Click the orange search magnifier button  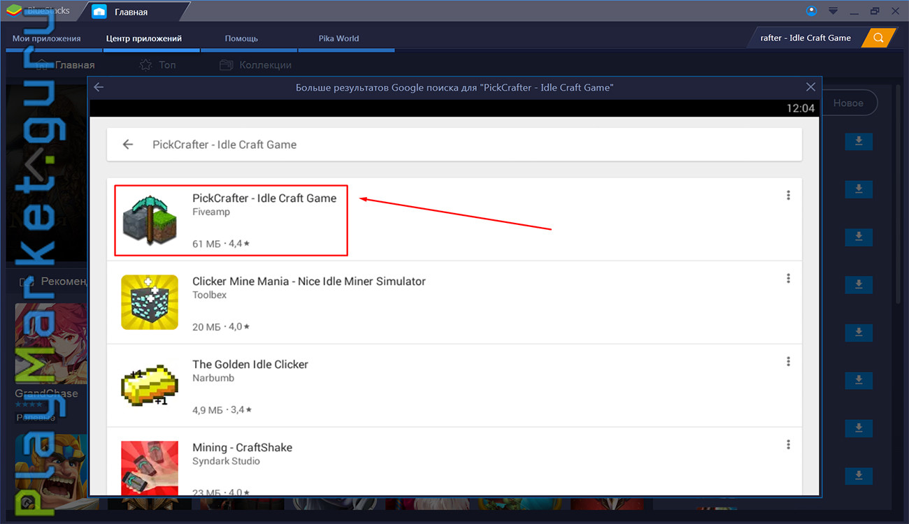coord(879,38)
